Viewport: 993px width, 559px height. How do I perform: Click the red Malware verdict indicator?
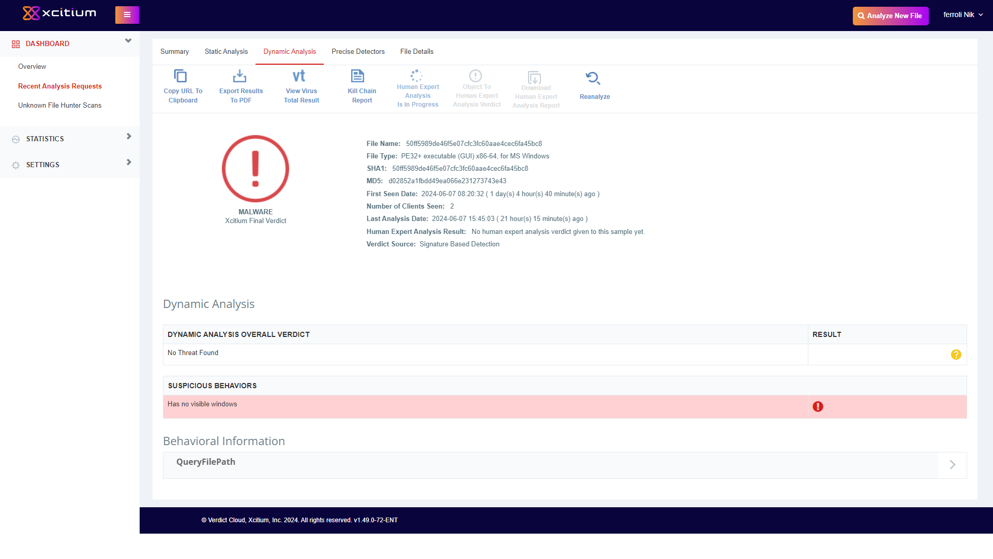[x=255, y=169]
